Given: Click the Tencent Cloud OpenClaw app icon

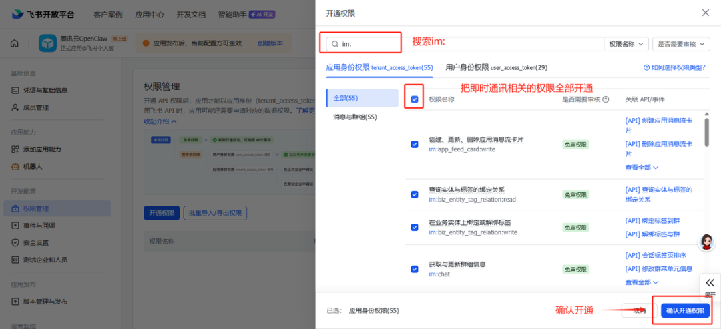Looking at the screenshot, I should (47, 43).
